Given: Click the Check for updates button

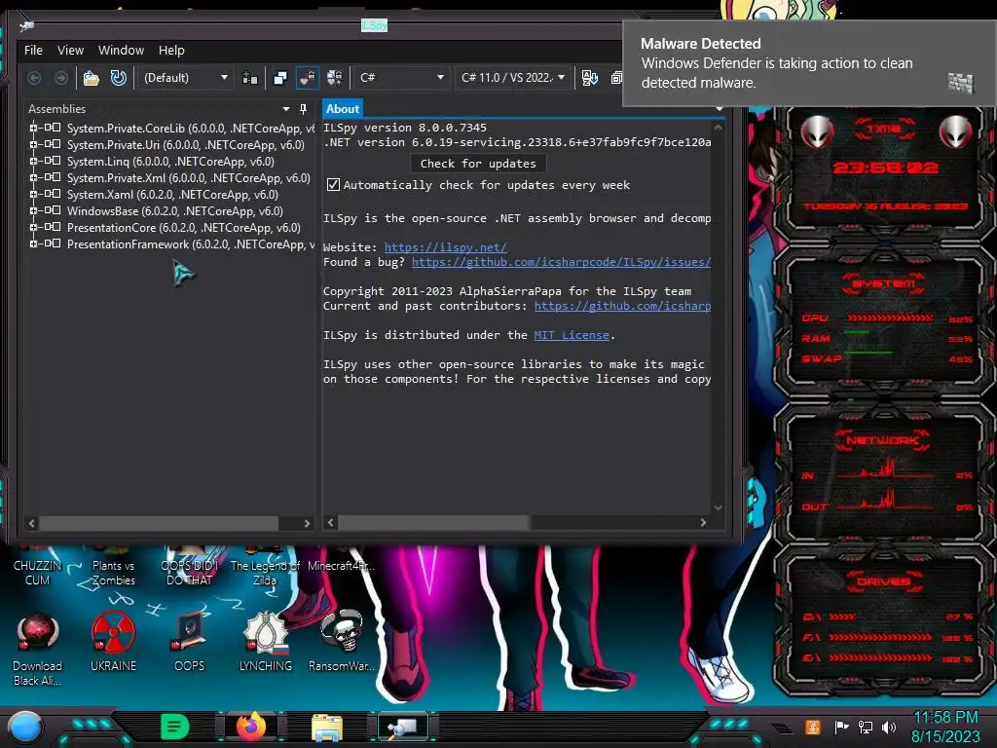Looking at the screenshot, I should point(478,164).
